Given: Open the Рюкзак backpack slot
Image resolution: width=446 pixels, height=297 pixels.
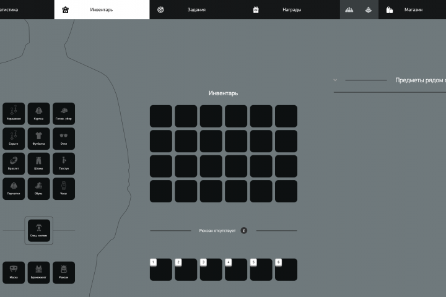Looking at the screenshot, I should coord(64,272).
